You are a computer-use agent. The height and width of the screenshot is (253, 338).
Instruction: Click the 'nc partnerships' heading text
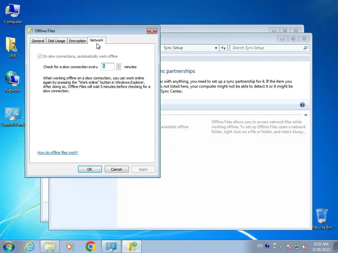(x=178, y=71)
